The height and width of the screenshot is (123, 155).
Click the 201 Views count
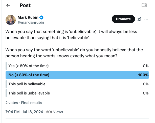pos(55,112)
